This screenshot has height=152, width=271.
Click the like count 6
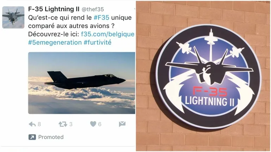pos(100,124)
